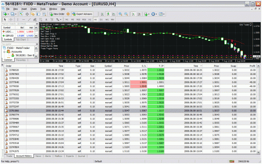The image size is (262, 164).
Task: Sort by the Order column header
Action: (15, 66)
